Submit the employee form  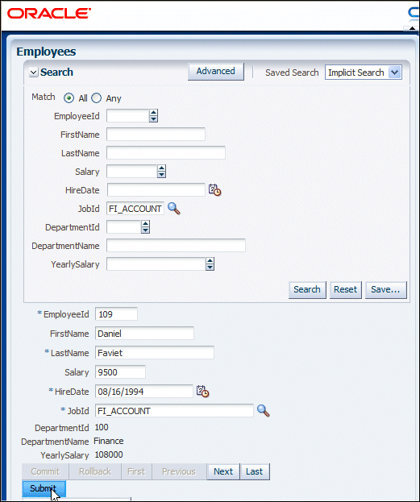click(x=44, y=488)
